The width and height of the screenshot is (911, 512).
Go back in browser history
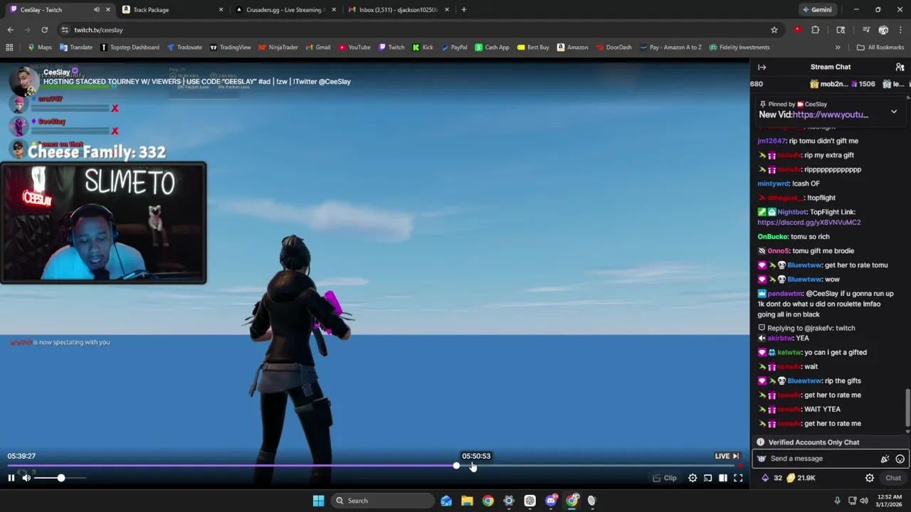[10, 30]
